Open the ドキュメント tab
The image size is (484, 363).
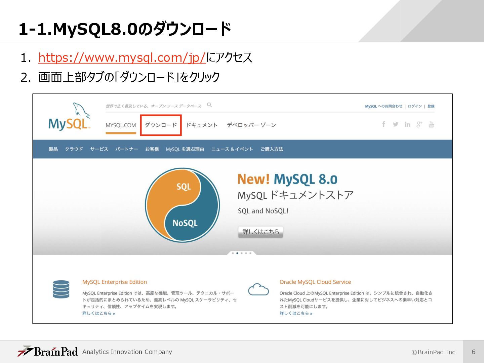[x=202, y=125]
